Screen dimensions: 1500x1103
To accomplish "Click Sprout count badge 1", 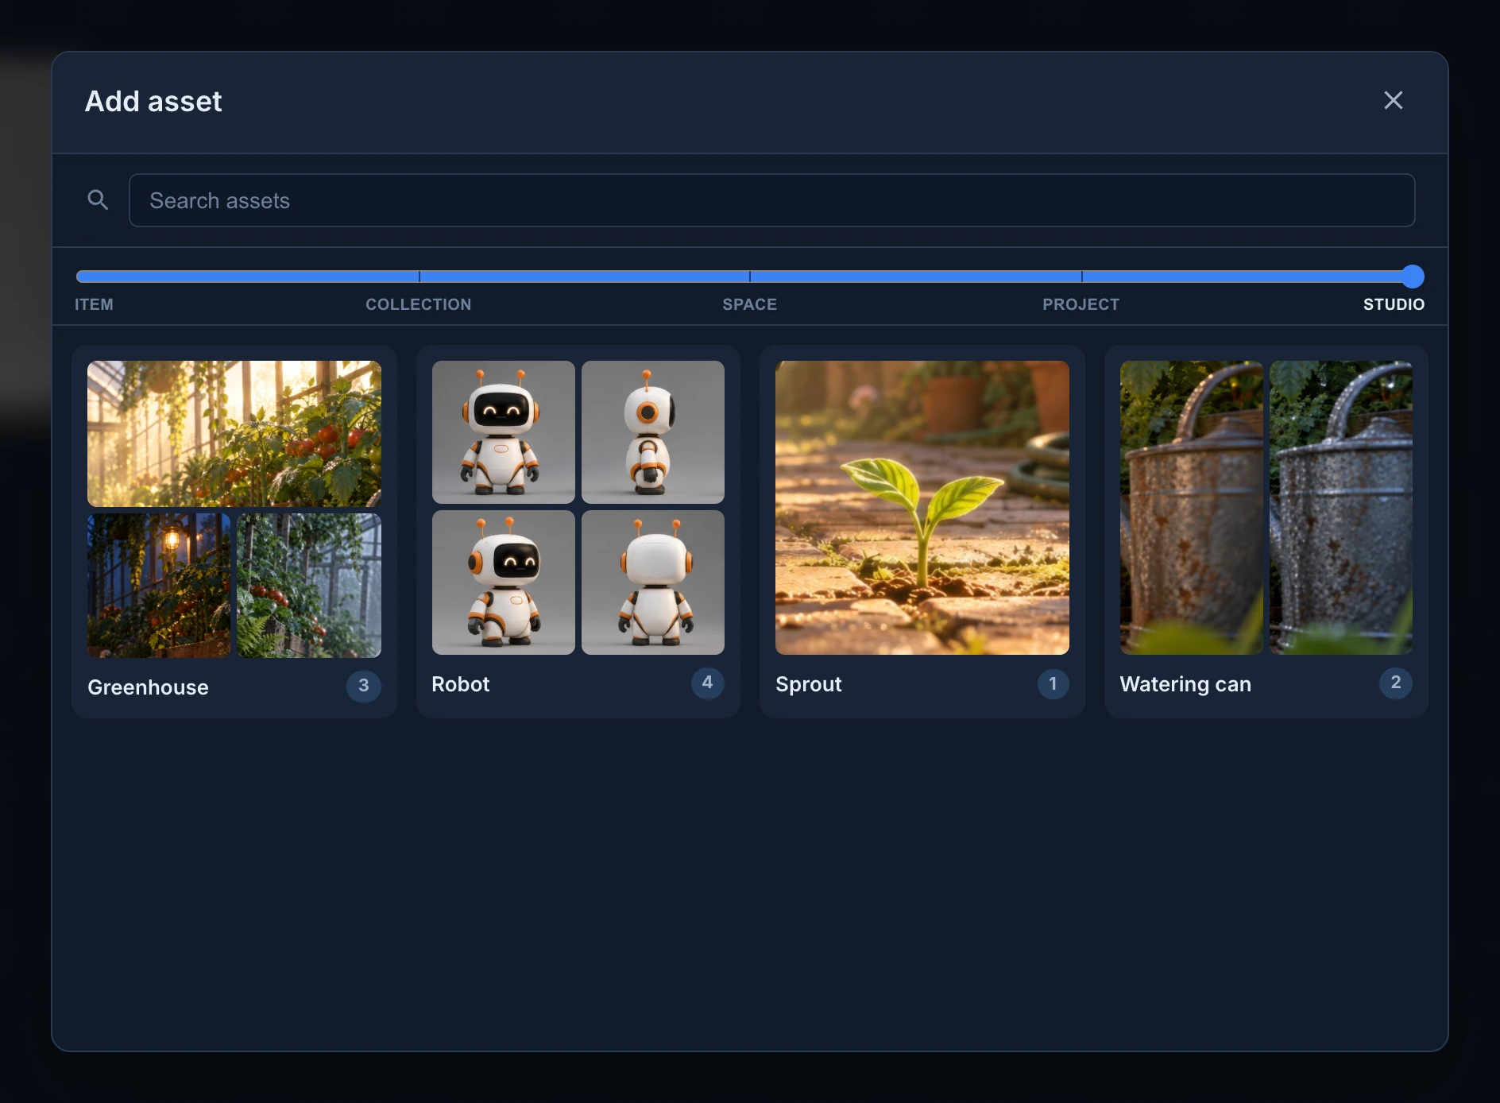I will [1053, 683].
